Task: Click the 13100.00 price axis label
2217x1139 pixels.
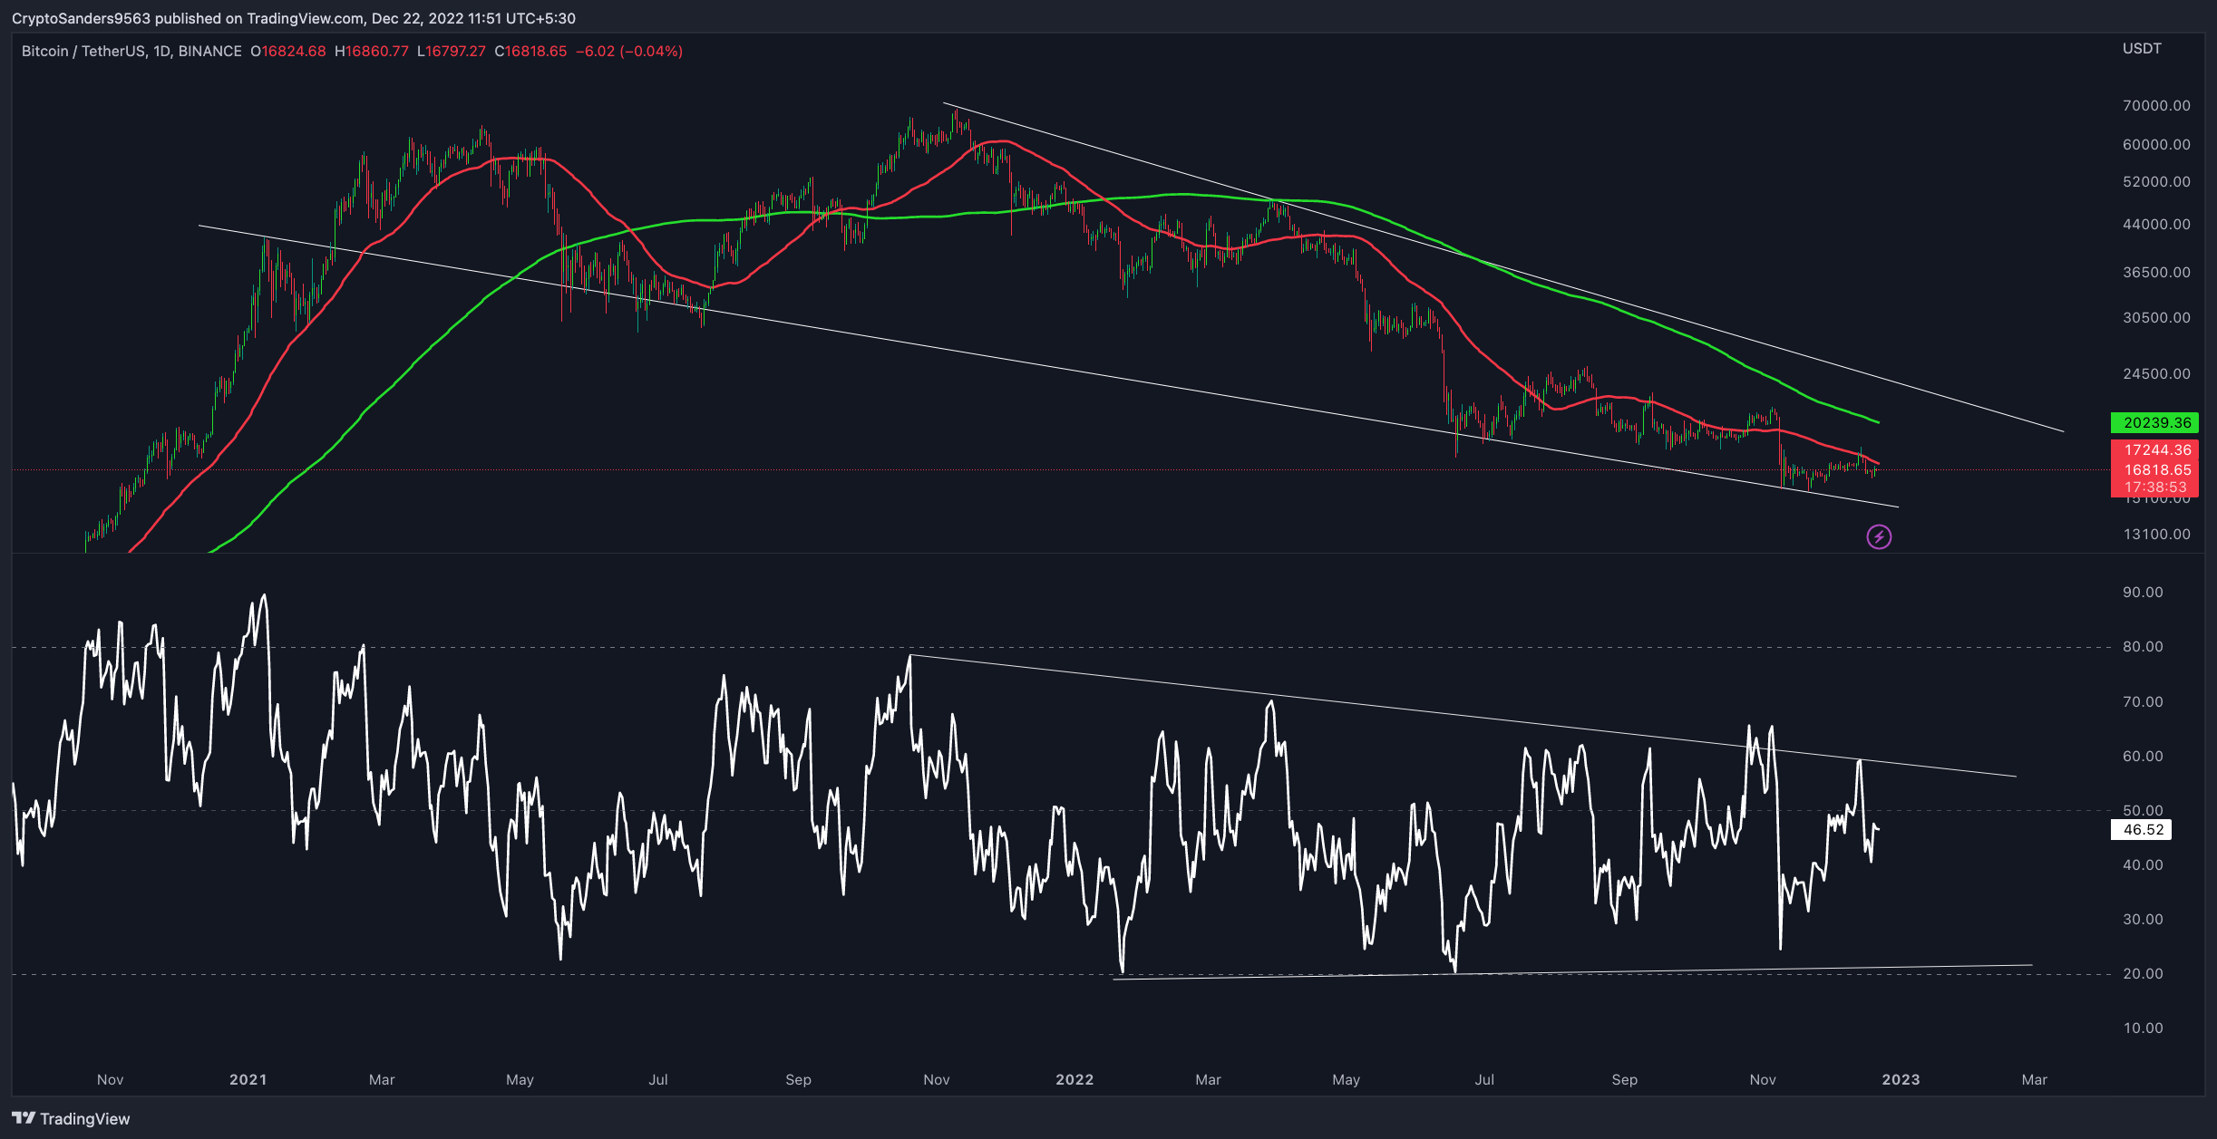Action: tap(2156, 535)
